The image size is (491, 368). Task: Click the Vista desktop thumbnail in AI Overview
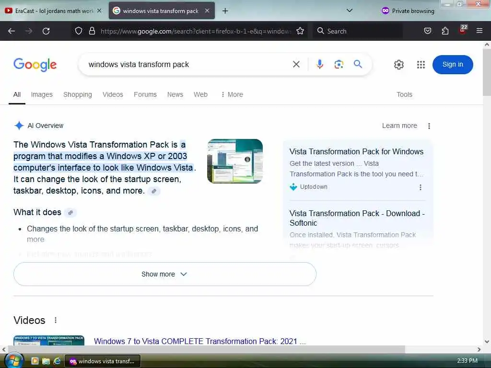[x=235, y=161]
